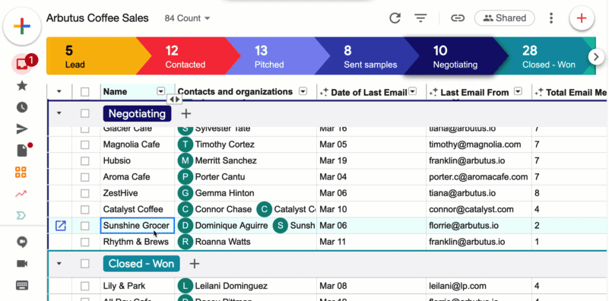Click the connor@catalyst.com cell
This screenshot has height=301, width=609.
(x=479, y=209)
